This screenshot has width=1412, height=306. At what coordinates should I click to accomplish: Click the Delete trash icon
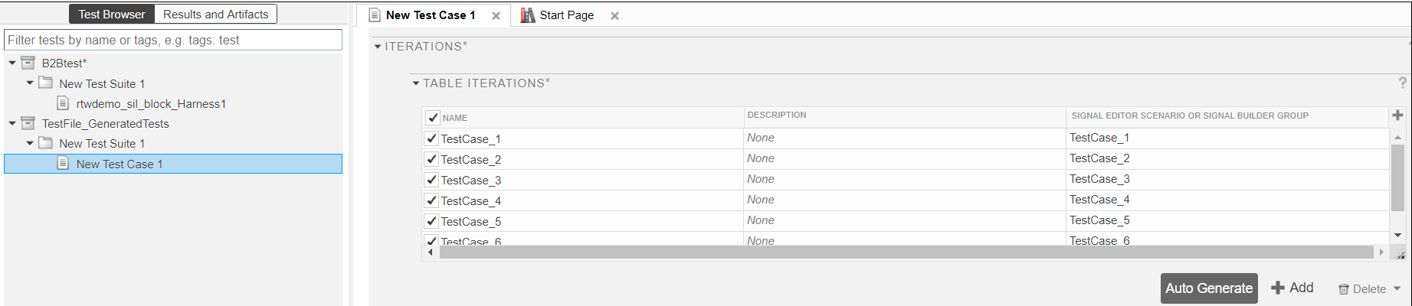pyautogui.click(x=1343, y=289)
